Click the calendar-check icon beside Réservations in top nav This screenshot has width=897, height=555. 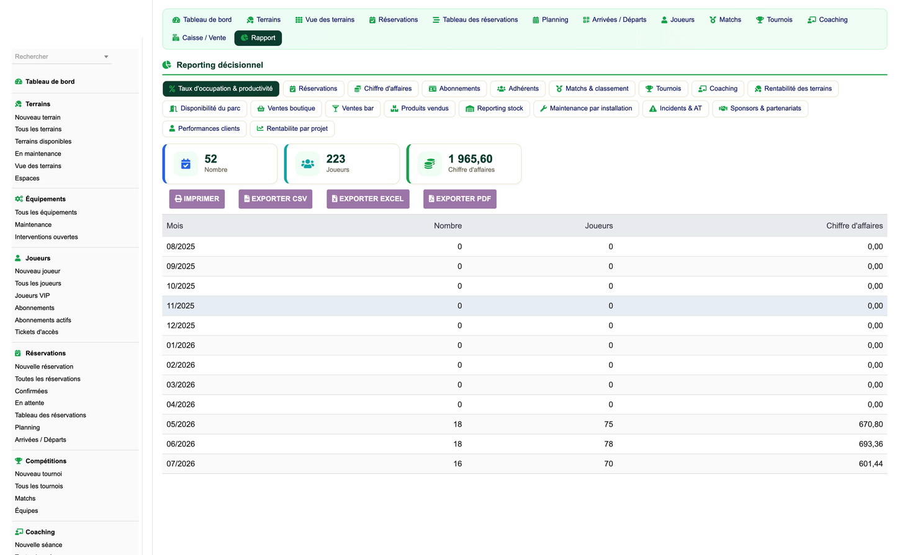click(372, 20)
